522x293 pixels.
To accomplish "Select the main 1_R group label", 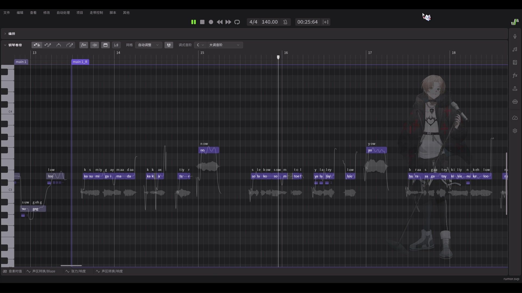I will point(80,62).
